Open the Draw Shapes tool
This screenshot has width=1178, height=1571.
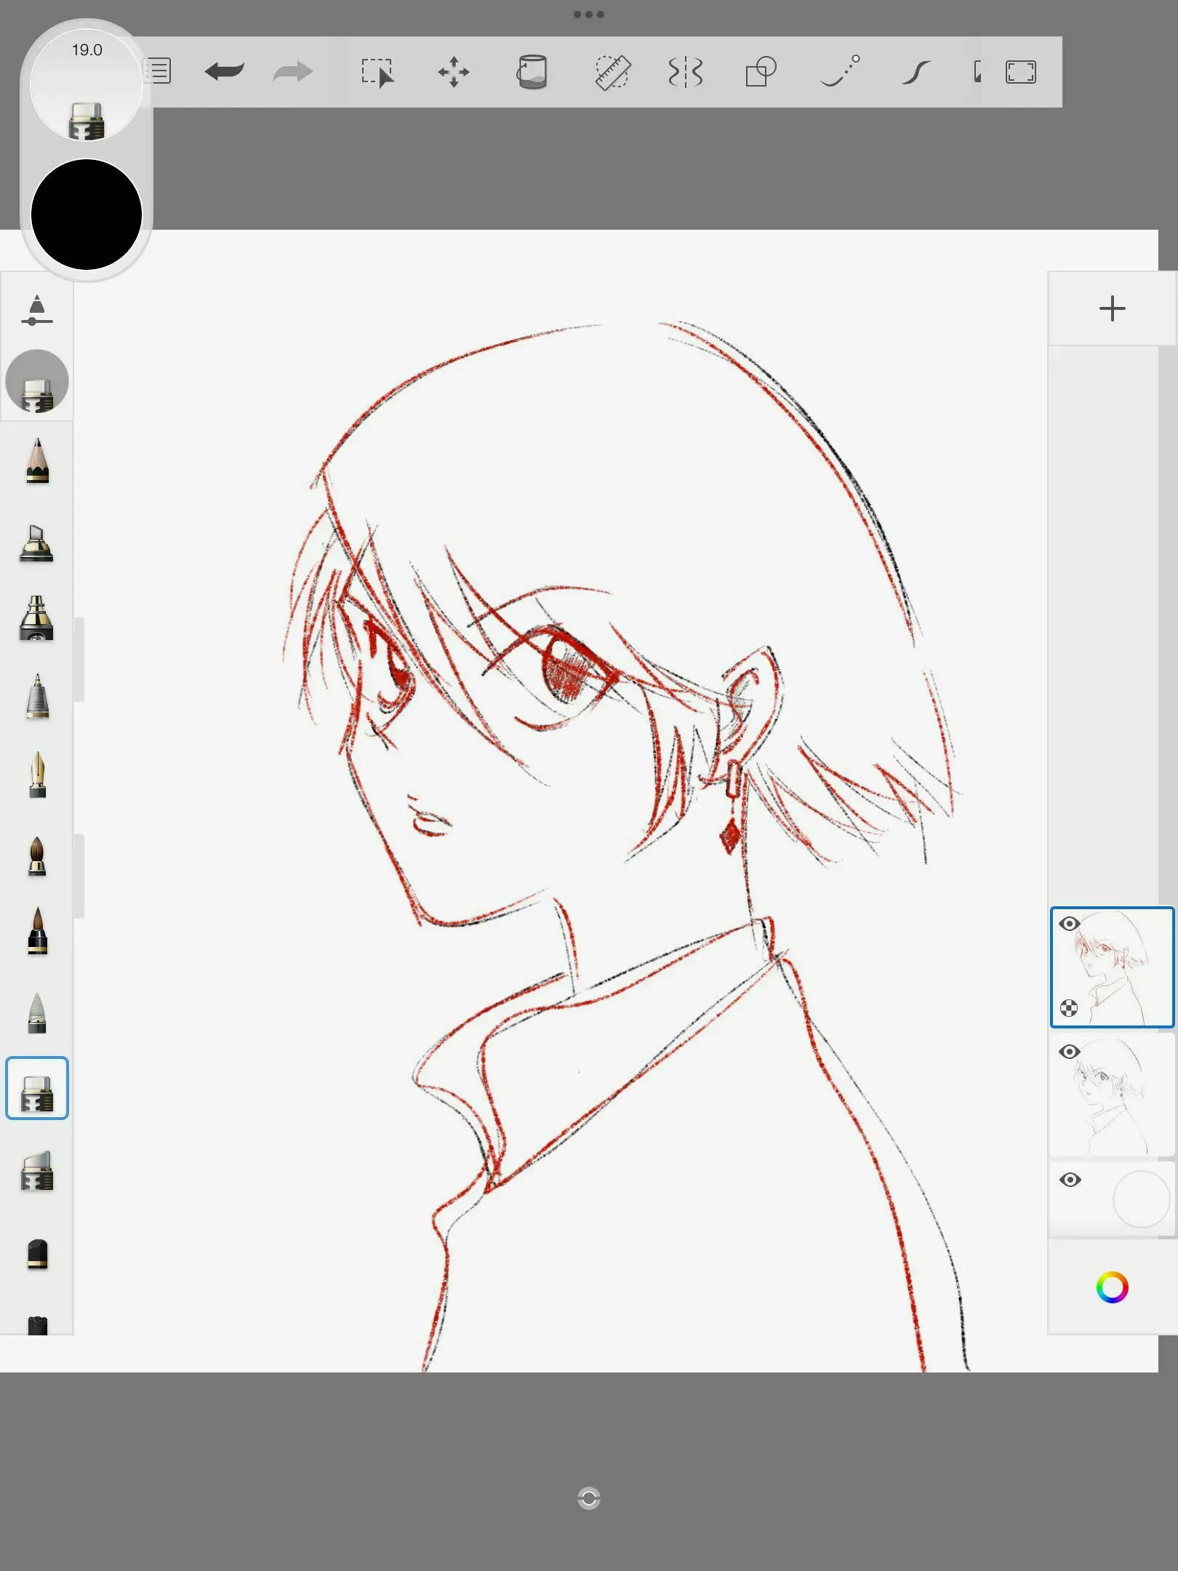761,72
